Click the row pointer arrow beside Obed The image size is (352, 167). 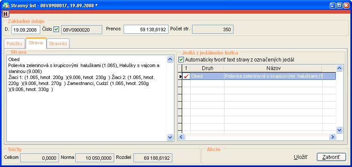click(180, 76)
